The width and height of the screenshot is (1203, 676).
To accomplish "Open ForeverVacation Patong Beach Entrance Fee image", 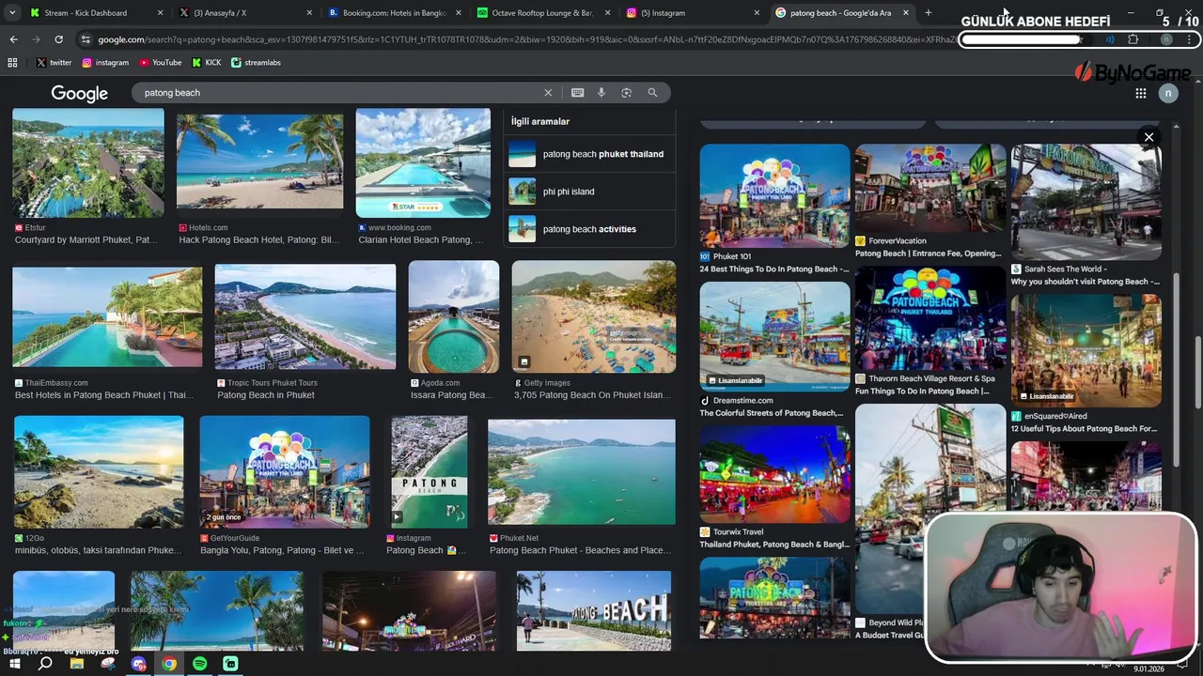I will coord(930,188).
